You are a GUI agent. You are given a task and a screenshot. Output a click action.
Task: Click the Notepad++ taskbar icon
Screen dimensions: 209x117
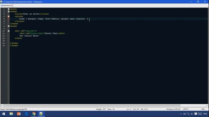point(41,114)
